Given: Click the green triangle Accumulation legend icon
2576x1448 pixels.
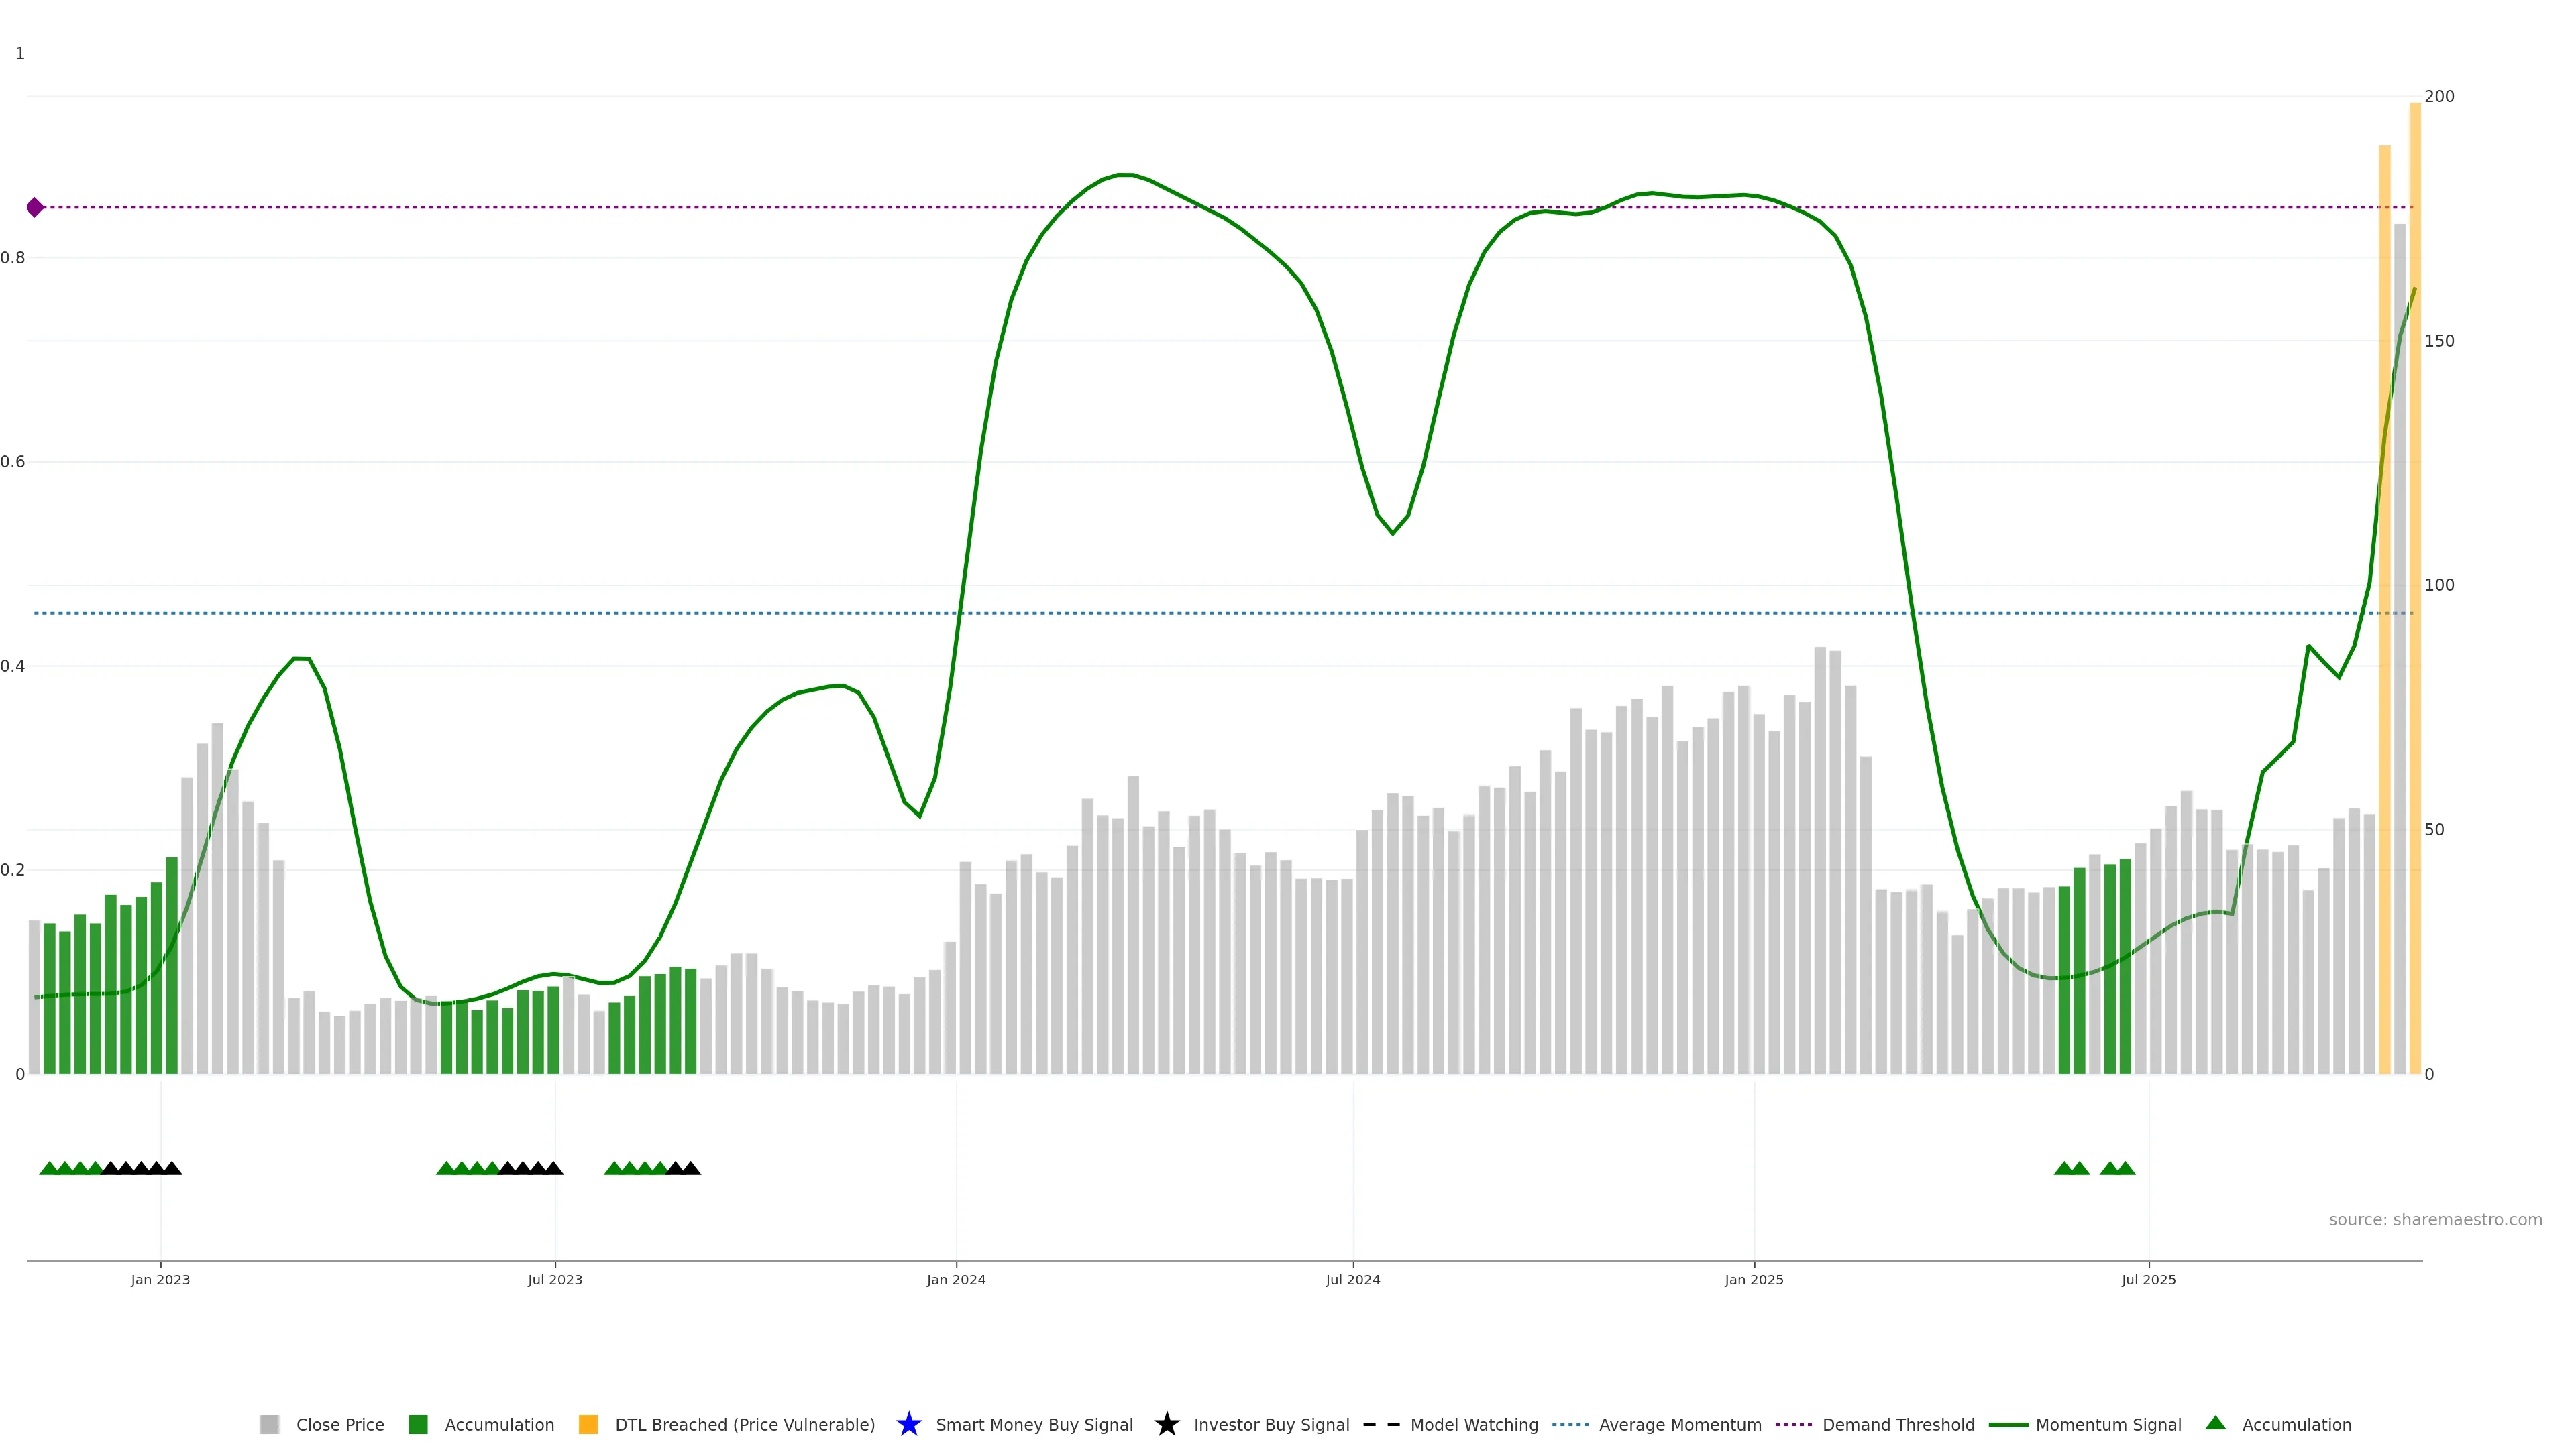Looking at the screenshot, I should pos(2215,1423).
